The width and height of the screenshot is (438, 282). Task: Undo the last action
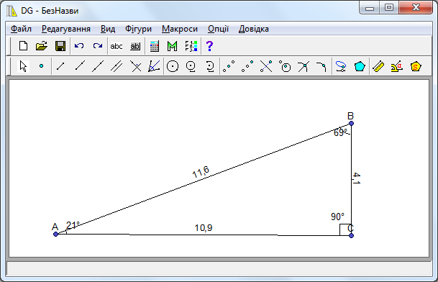(79, 46)
